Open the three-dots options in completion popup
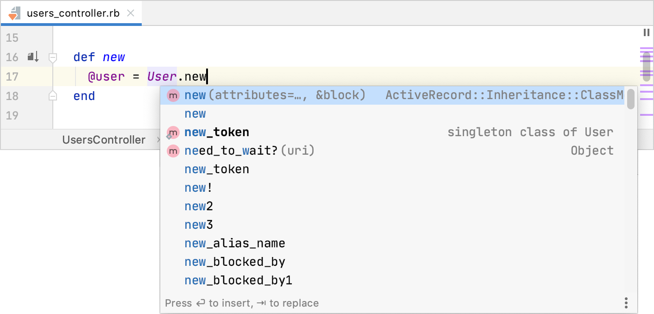Viewport: 654px width, 314px height. tap(626, 303)
